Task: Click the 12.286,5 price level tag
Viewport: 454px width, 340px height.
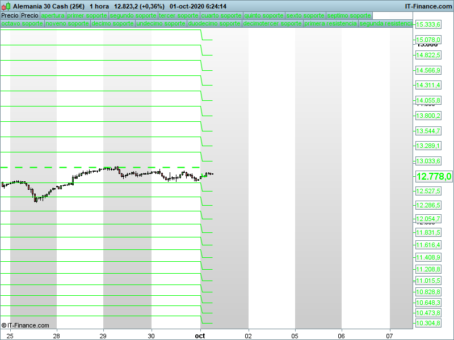Action: [x=428, y=205]
